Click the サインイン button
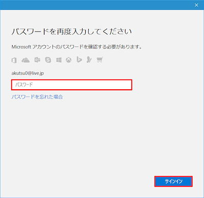The height and width of the screenshot is (198, 204). tap(173, 181)
